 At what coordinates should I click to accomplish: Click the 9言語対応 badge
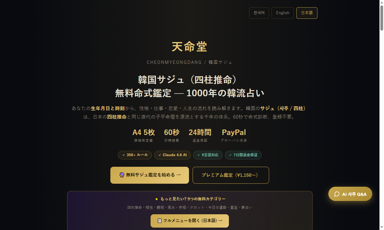[208, 155]
